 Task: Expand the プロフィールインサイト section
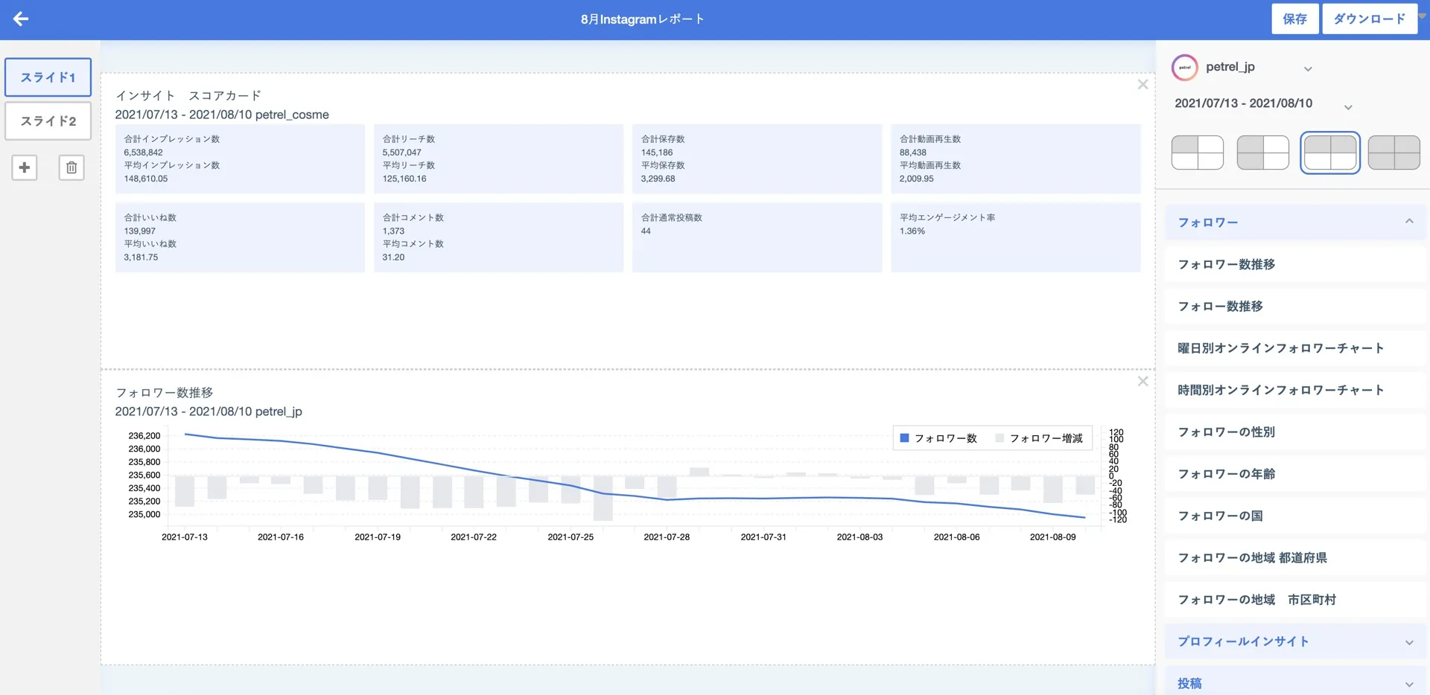click(x=1294, y=641)
